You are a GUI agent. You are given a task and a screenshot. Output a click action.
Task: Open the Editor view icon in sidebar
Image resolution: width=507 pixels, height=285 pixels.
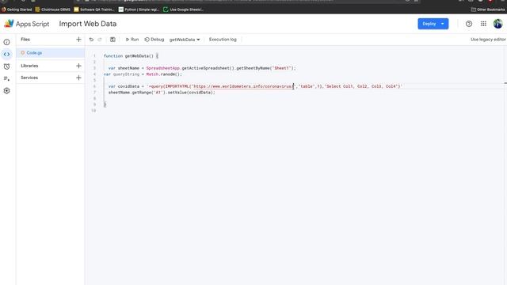[x=6, y=55]
